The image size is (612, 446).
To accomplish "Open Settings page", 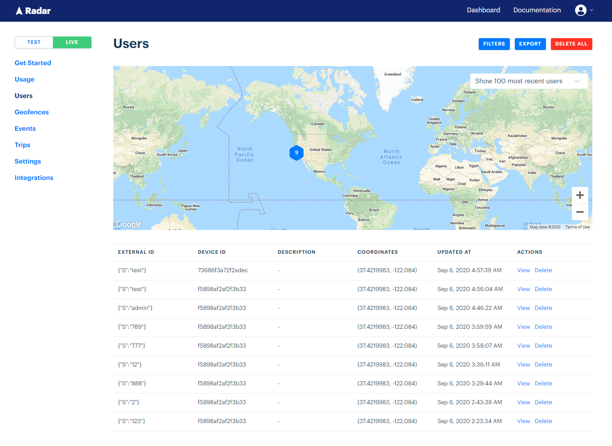I will pos(28,161).
